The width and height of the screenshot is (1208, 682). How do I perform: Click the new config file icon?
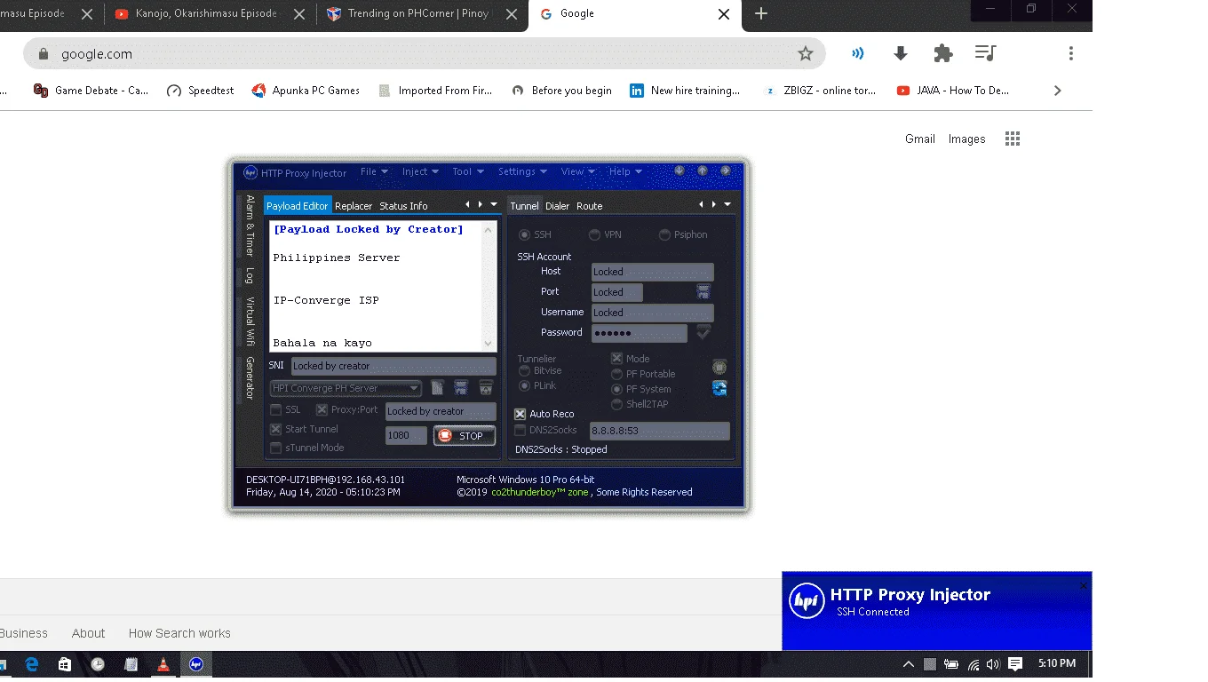click(438, 387)
